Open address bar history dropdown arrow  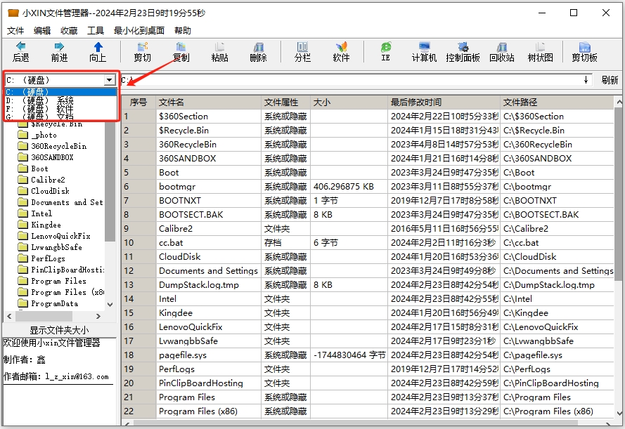click(586, 80)
